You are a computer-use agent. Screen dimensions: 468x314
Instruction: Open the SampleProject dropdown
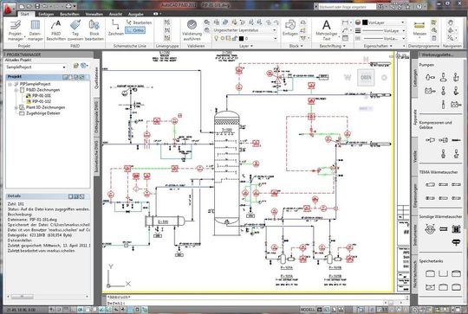(x=36, y=67)
